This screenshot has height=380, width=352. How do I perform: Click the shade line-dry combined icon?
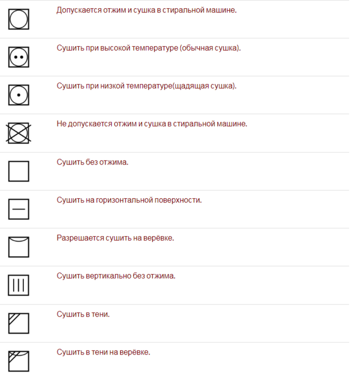pos(18,361)
